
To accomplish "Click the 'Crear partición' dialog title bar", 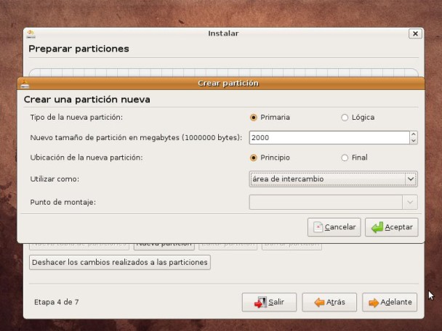I will [x=221, y=83].
